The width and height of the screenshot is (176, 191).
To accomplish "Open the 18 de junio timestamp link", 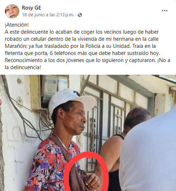I will (48, 15).
